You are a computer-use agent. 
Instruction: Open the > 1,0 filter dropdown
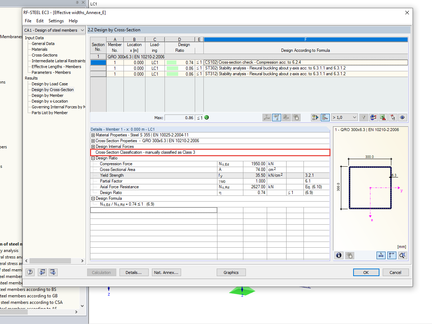(344, 117)
